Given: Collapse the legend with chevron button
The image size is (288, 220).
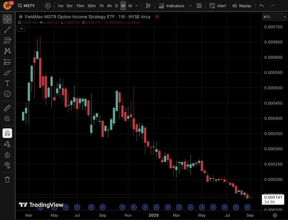Looking at the screenshot, I should (x=22, y=28).
